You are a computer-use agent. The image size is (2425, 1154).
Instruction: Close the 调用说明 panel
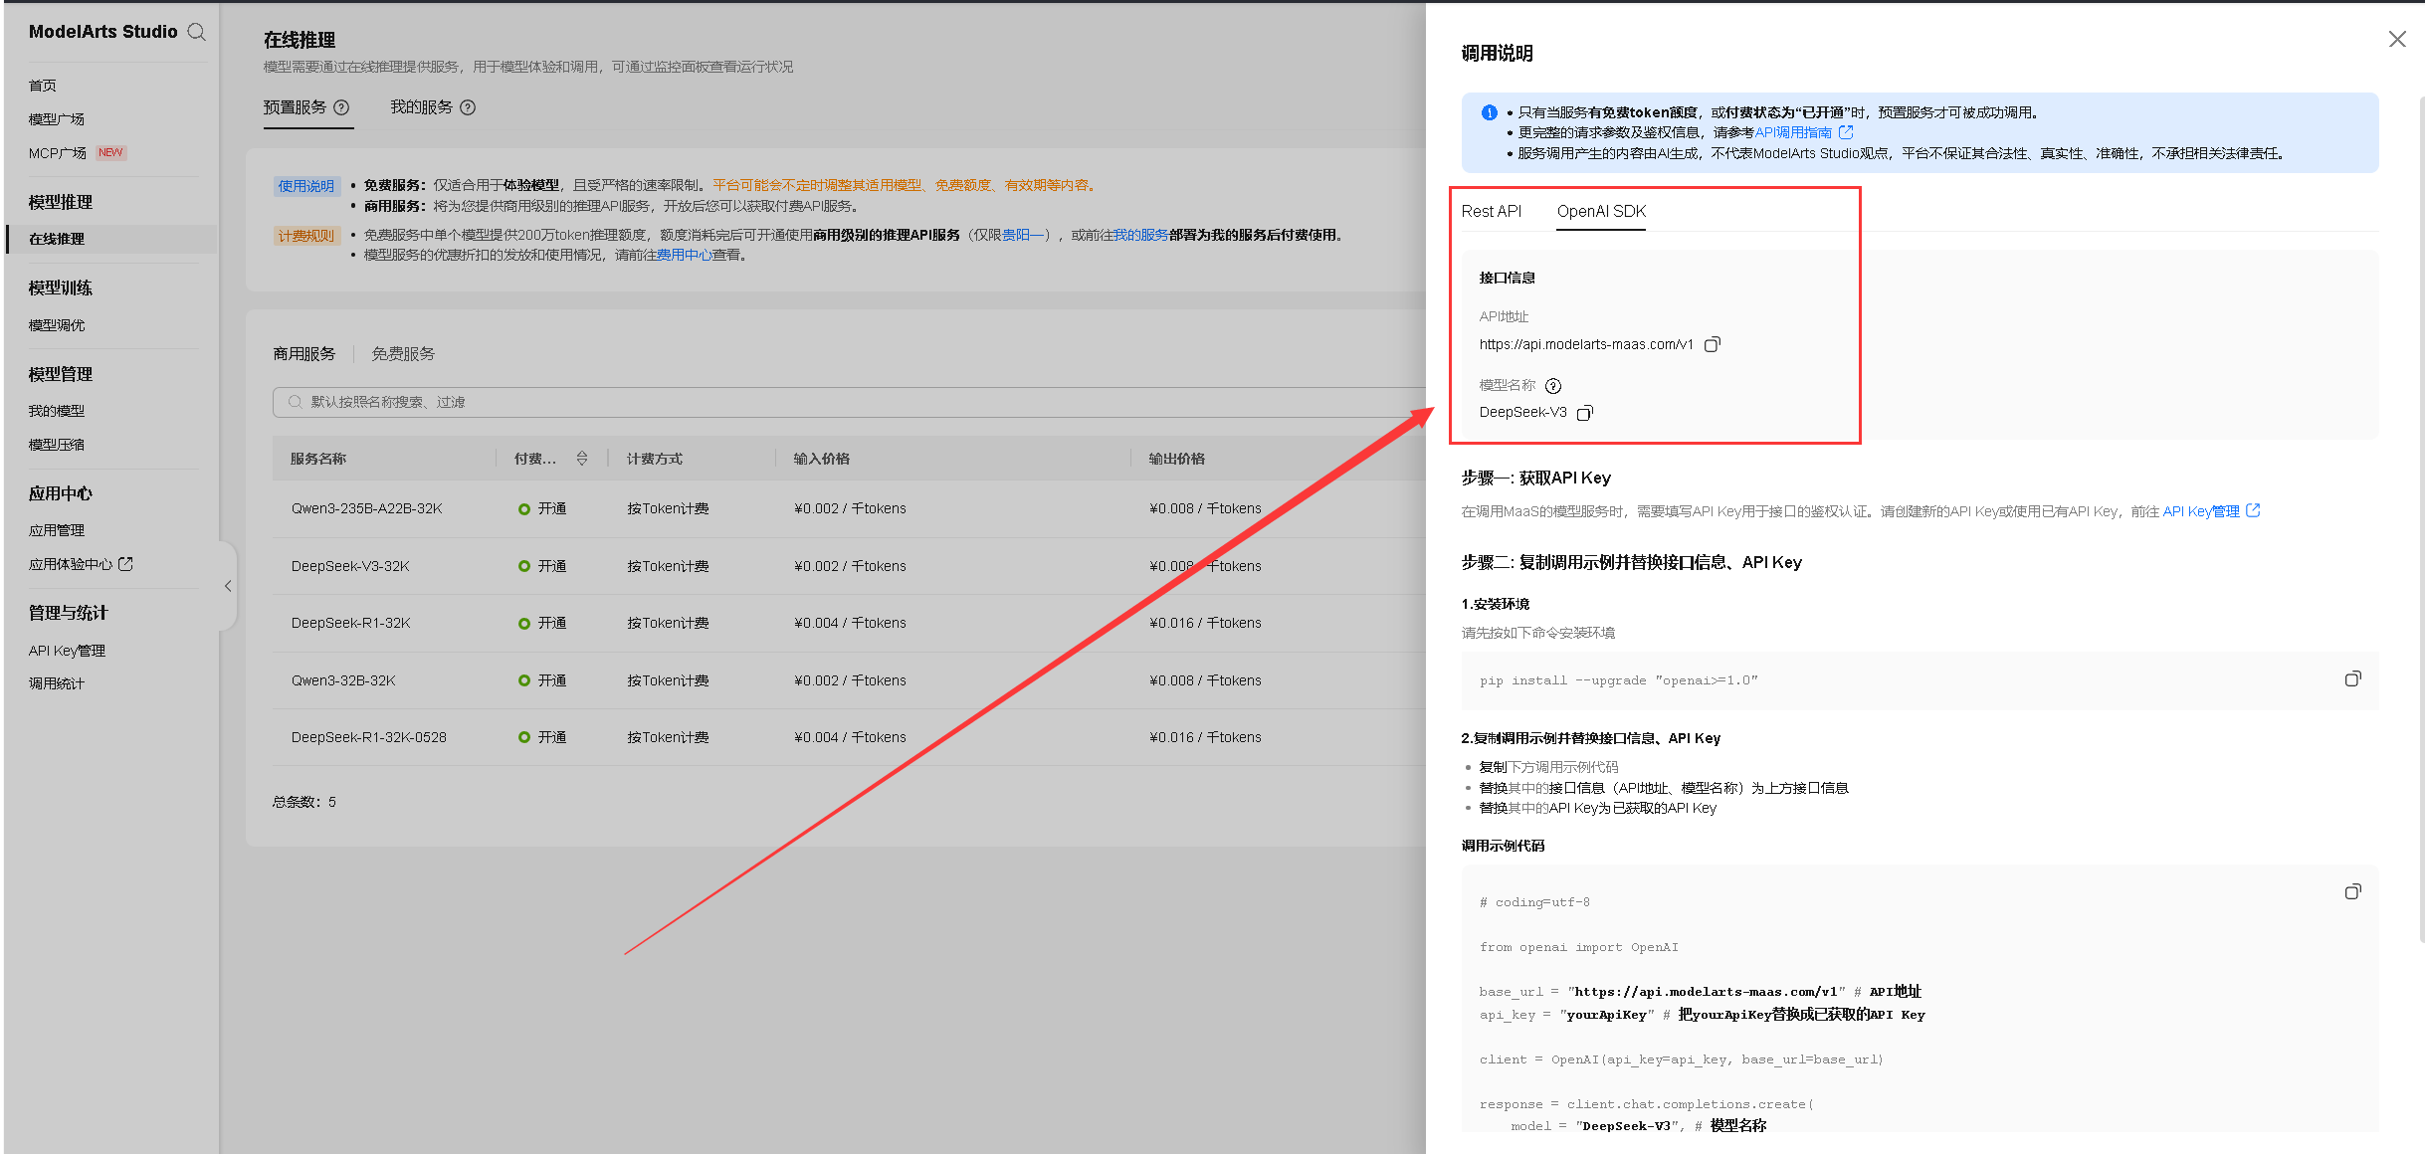[2397, 39]
